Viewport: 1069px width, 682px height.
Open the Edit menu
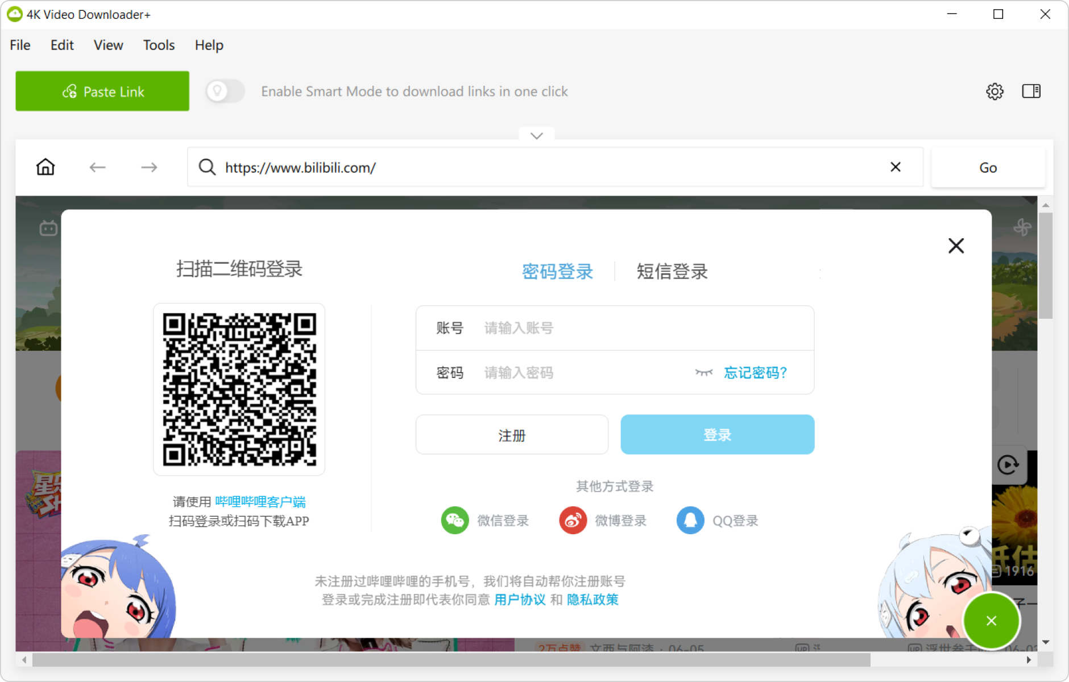click(x=62, y=45)
